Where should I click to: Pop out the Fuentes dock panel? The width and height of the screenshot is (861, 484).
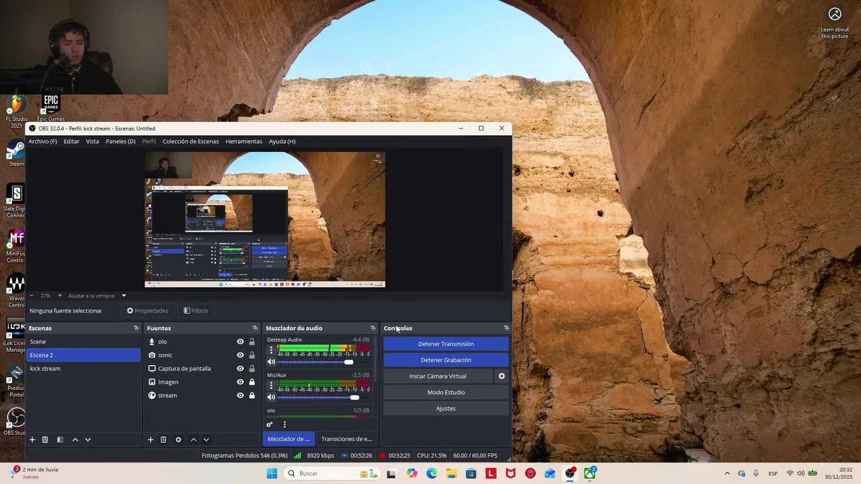255,328
